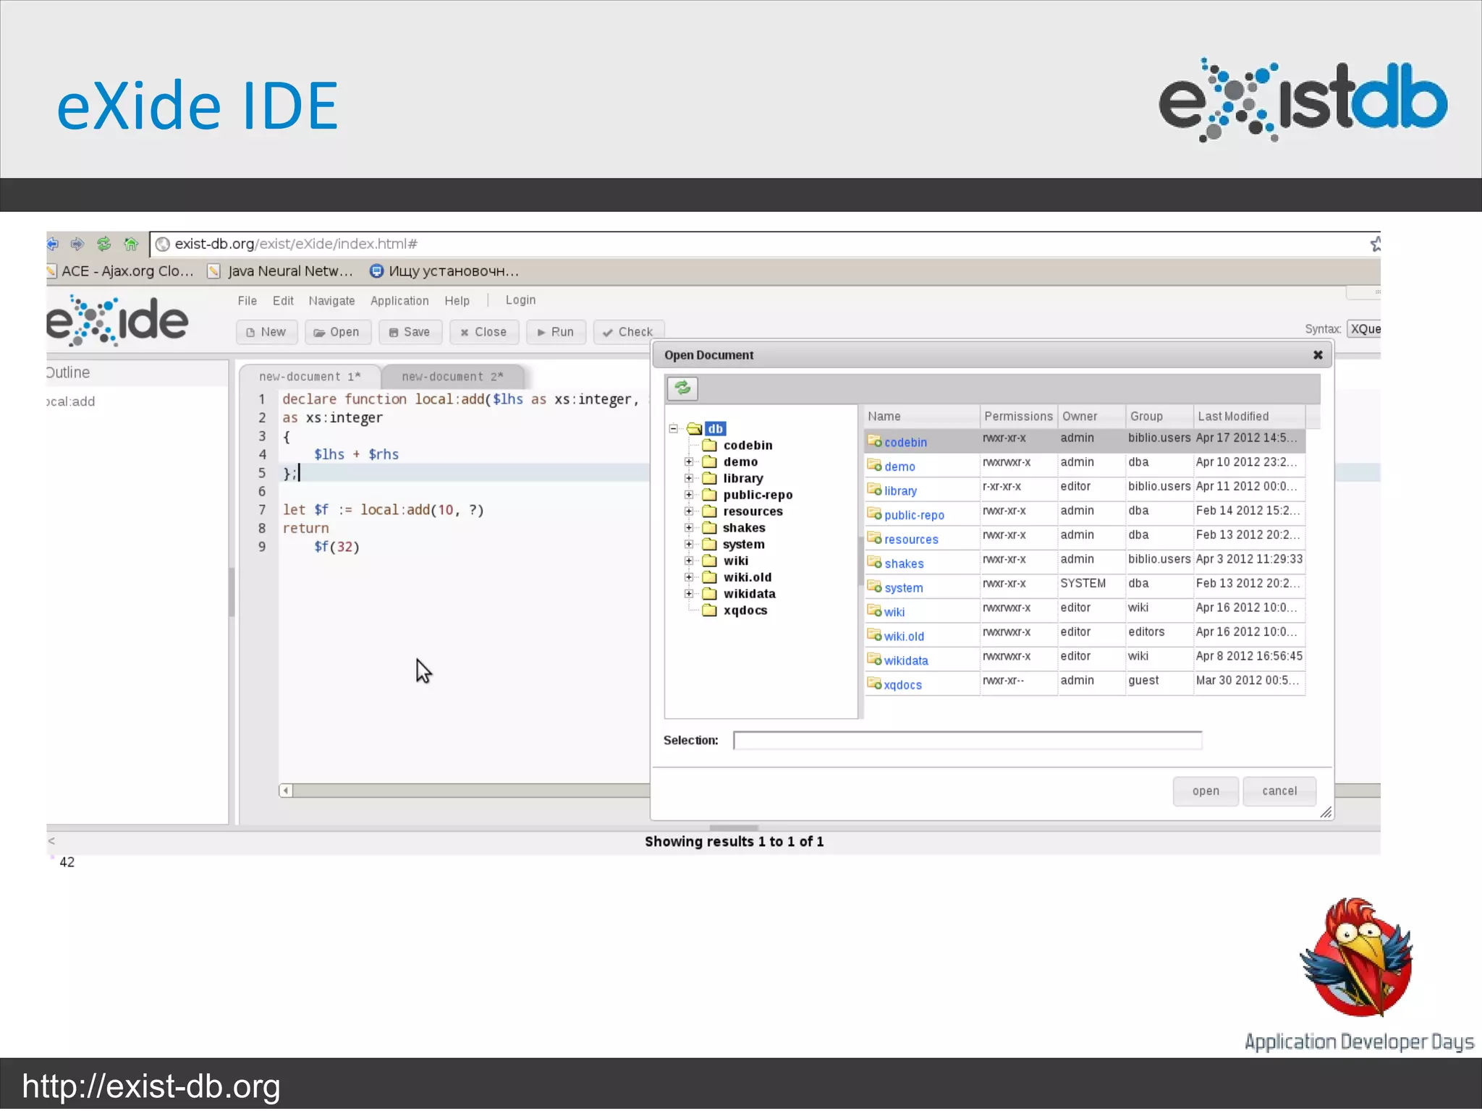Click the browser forward arrow icon
Screen dimensions: 1482x1111
[77, 244]
